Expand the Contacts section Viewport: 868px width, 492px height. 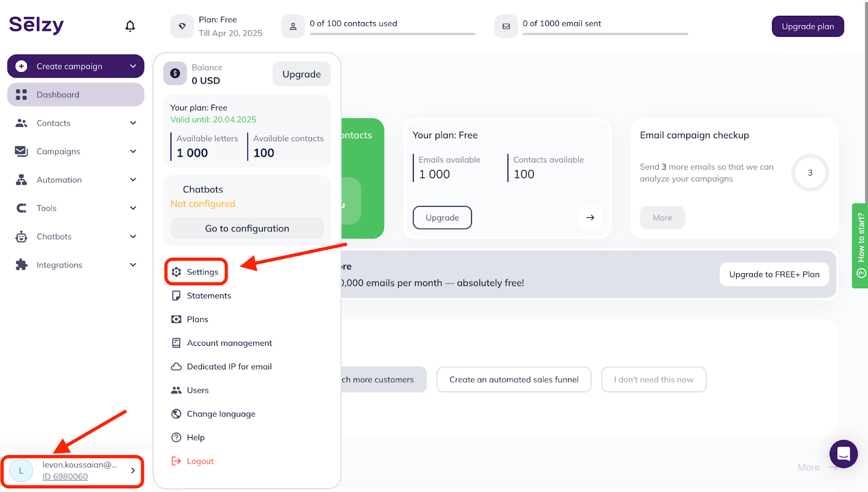pos(133,123)
